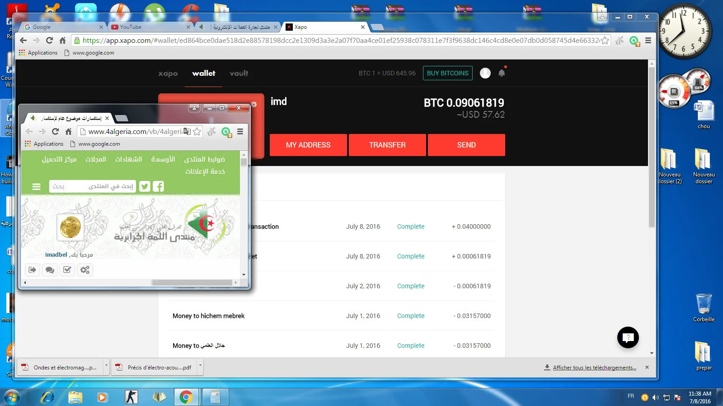Open the chat support bubble icon
This screenshot has height=406, width=723.
tap(628, 337)
